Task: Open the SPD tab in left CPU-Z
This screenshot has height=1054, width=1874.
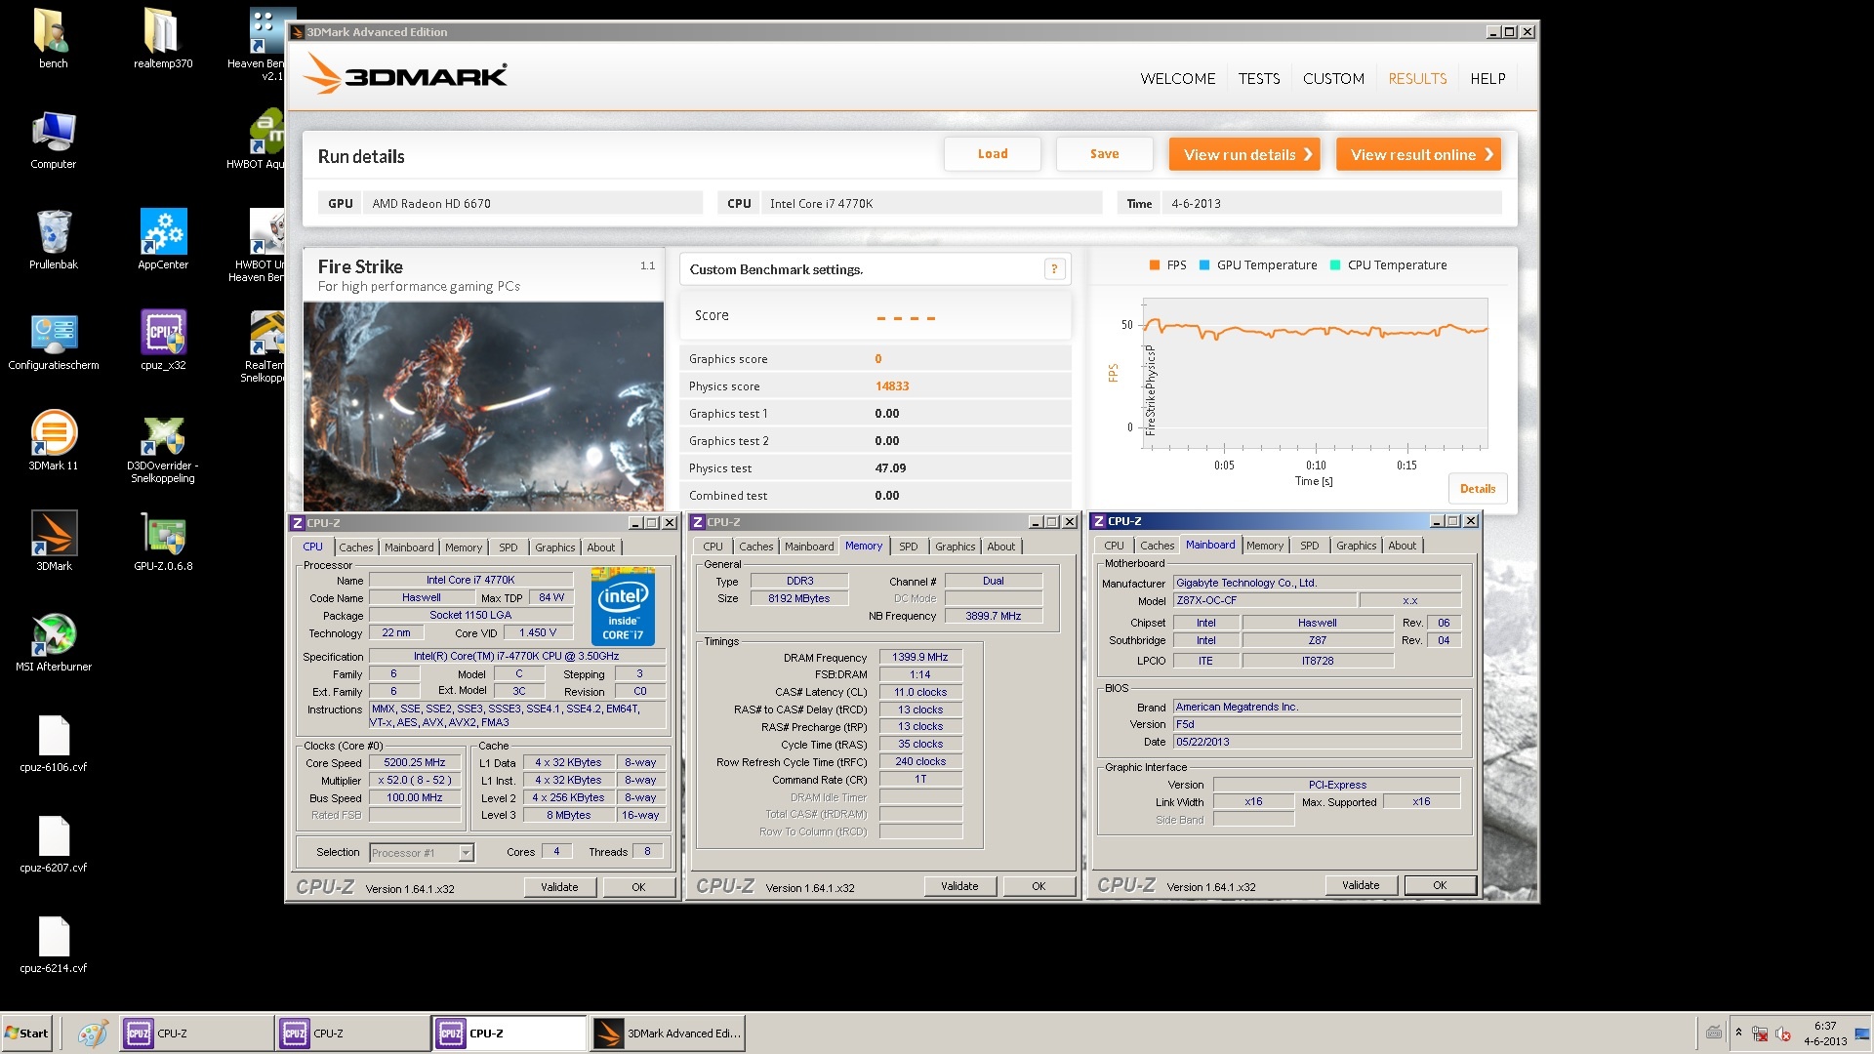Action: click(508, 547)
